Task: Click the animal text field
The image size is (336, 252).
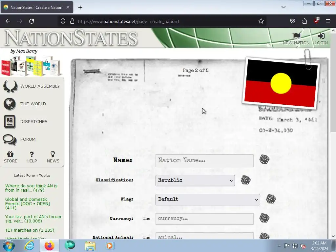Action: click(204, 236)
